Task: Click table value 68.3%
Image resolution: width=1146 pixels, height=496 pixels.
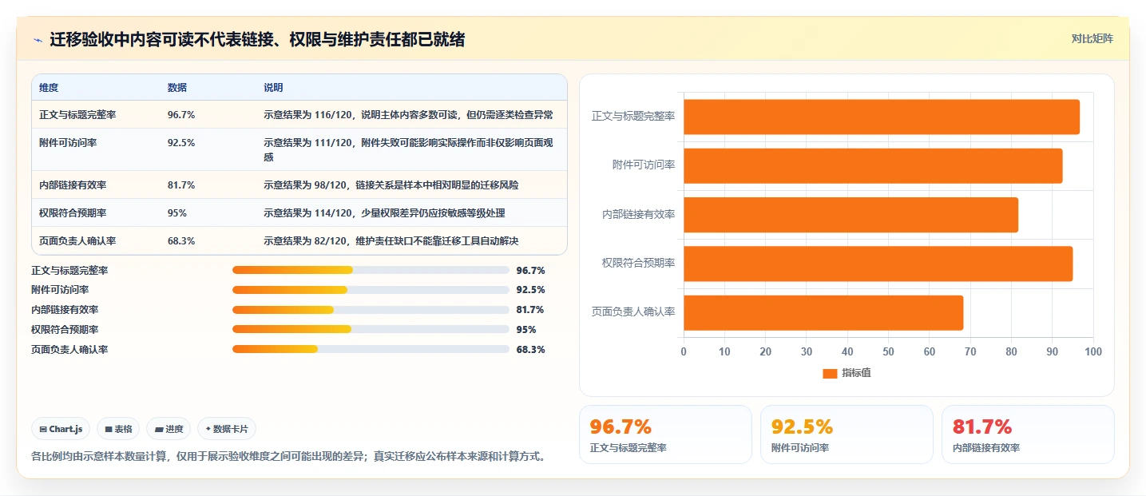Action: coord(181,241)
